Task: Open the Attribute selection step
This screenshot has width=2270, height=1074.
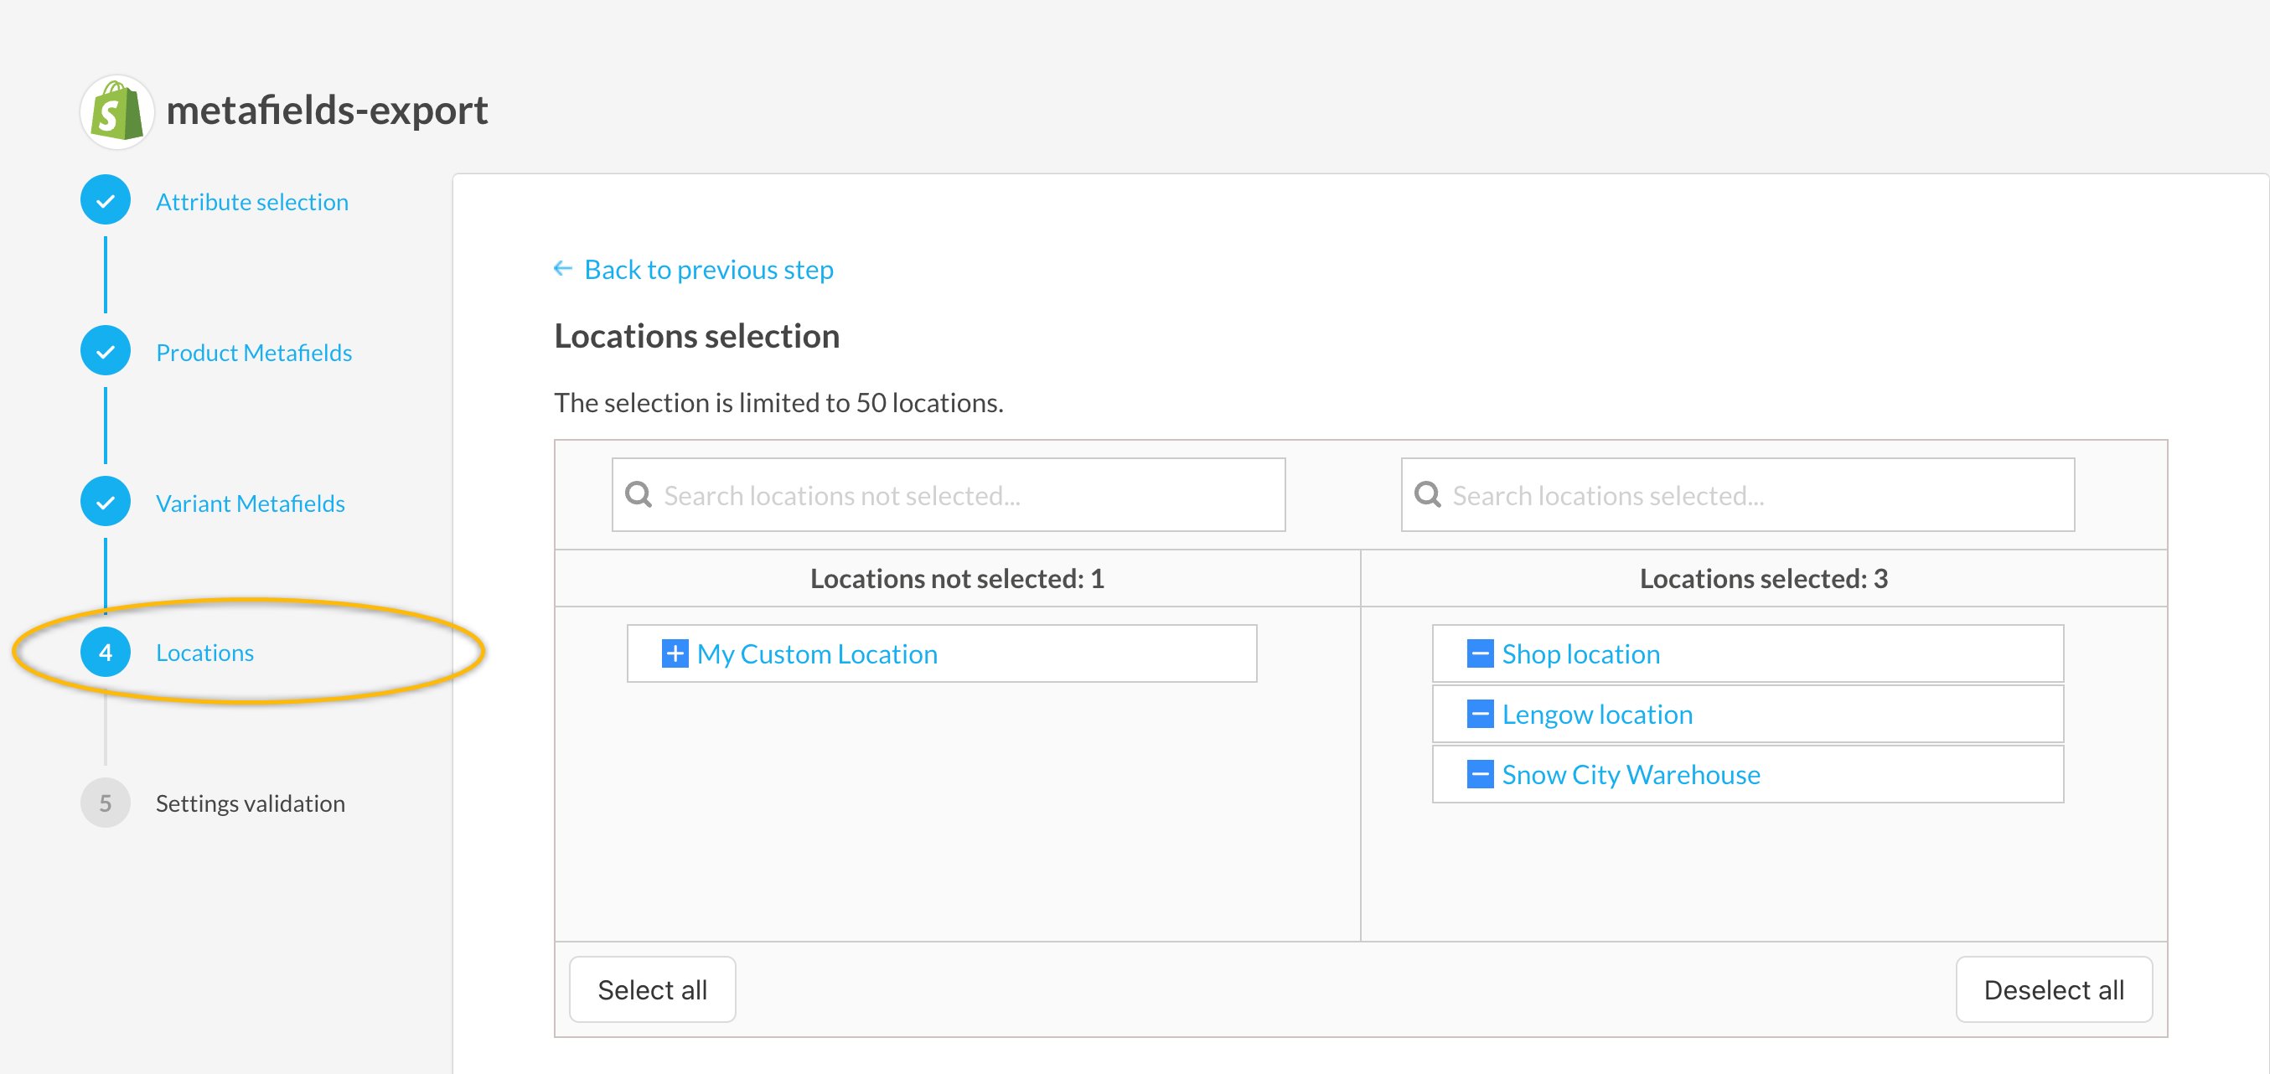Action: (x=252, y=202)
